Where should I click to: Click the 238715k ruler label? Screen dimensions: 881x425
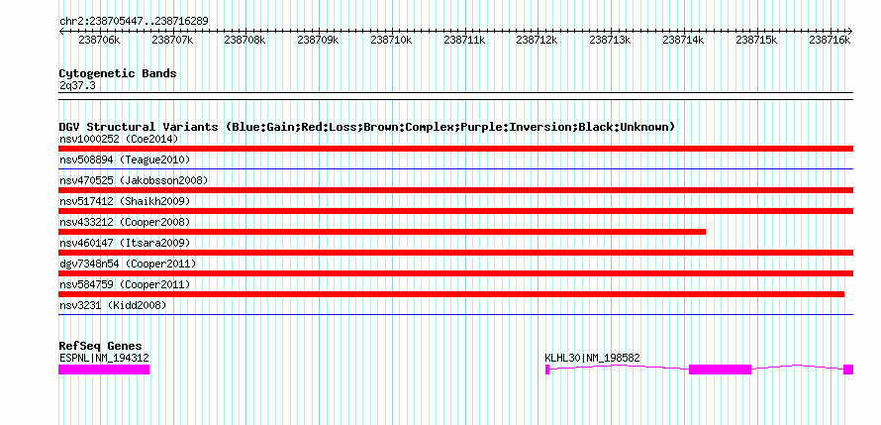tap(757, 41)
